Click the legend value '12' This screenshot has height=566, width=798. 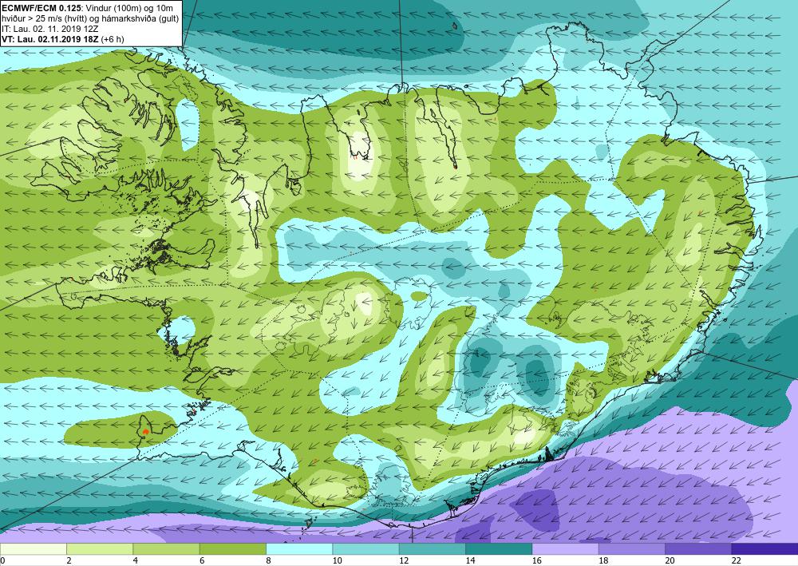[x=404, y=560]
